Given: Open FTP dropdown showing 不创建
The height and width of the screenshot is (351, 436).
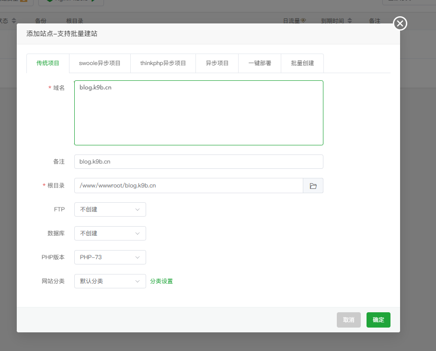Looking at the screenshot, I should coord(110,209).
